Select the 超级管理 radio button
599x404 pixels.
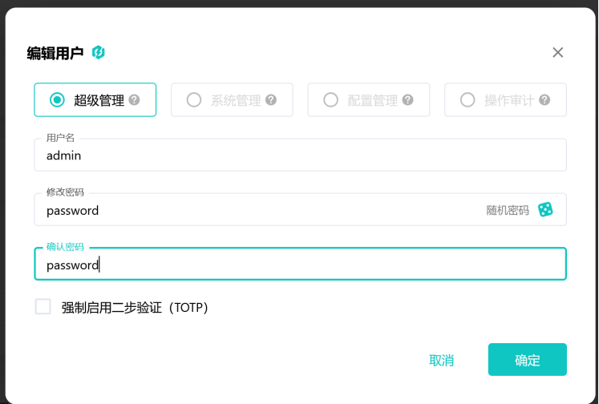(57, 100)
